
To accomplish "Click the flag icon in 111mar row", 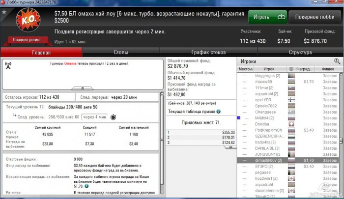I will [291, 88].
